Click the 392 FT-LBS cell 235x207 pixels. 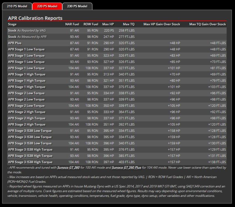point(127,125)
